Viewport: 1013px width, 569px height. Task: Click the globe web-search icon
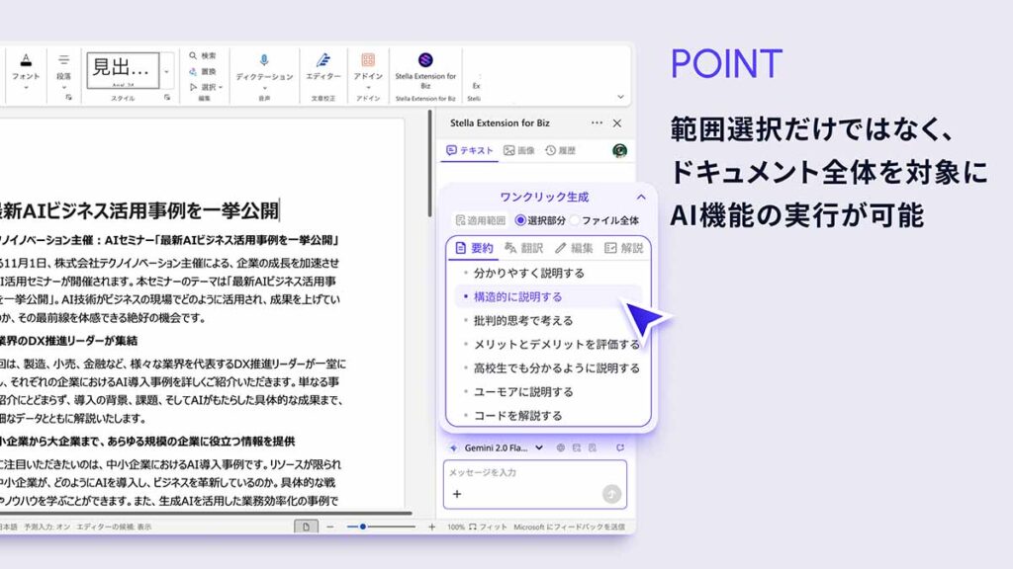click(560, 447)
